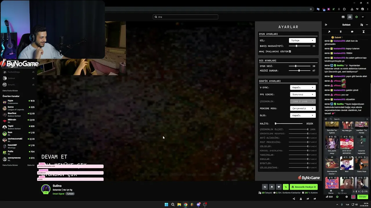This screenshot has height=208, width=371.
Task: Open My Library tab in sound widget
Action: coord(342,192)
